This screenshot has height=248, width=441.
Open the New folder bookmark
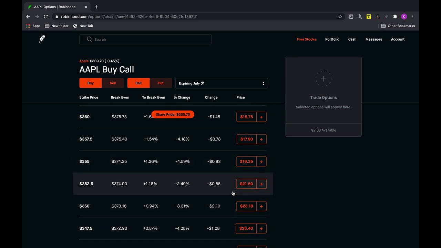pyautogui.click(x=57, y=26)
